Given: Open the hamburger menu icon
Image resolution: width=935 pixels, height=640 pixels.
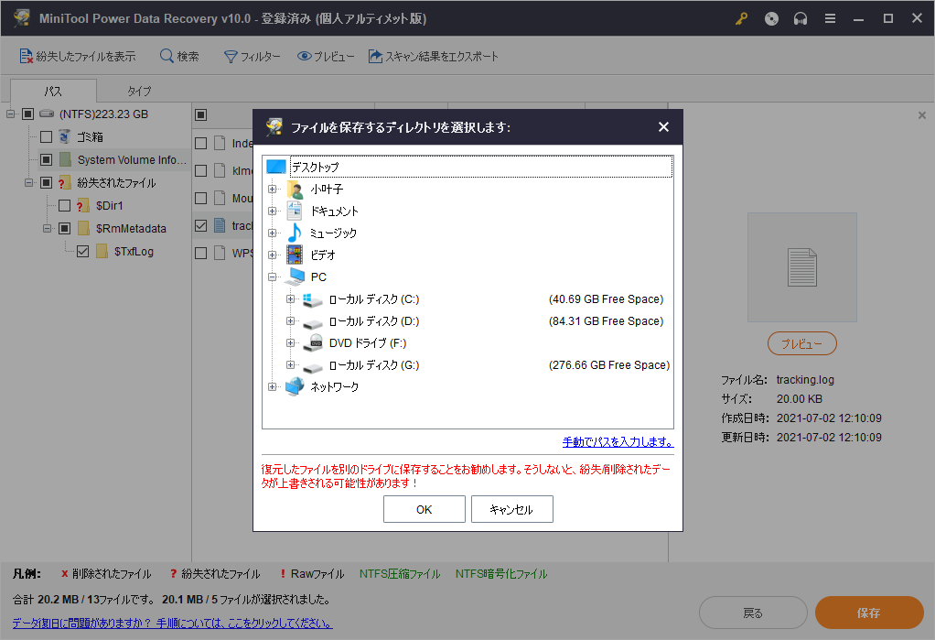Looking at the screenshot, I should click(x=830, y=18).
